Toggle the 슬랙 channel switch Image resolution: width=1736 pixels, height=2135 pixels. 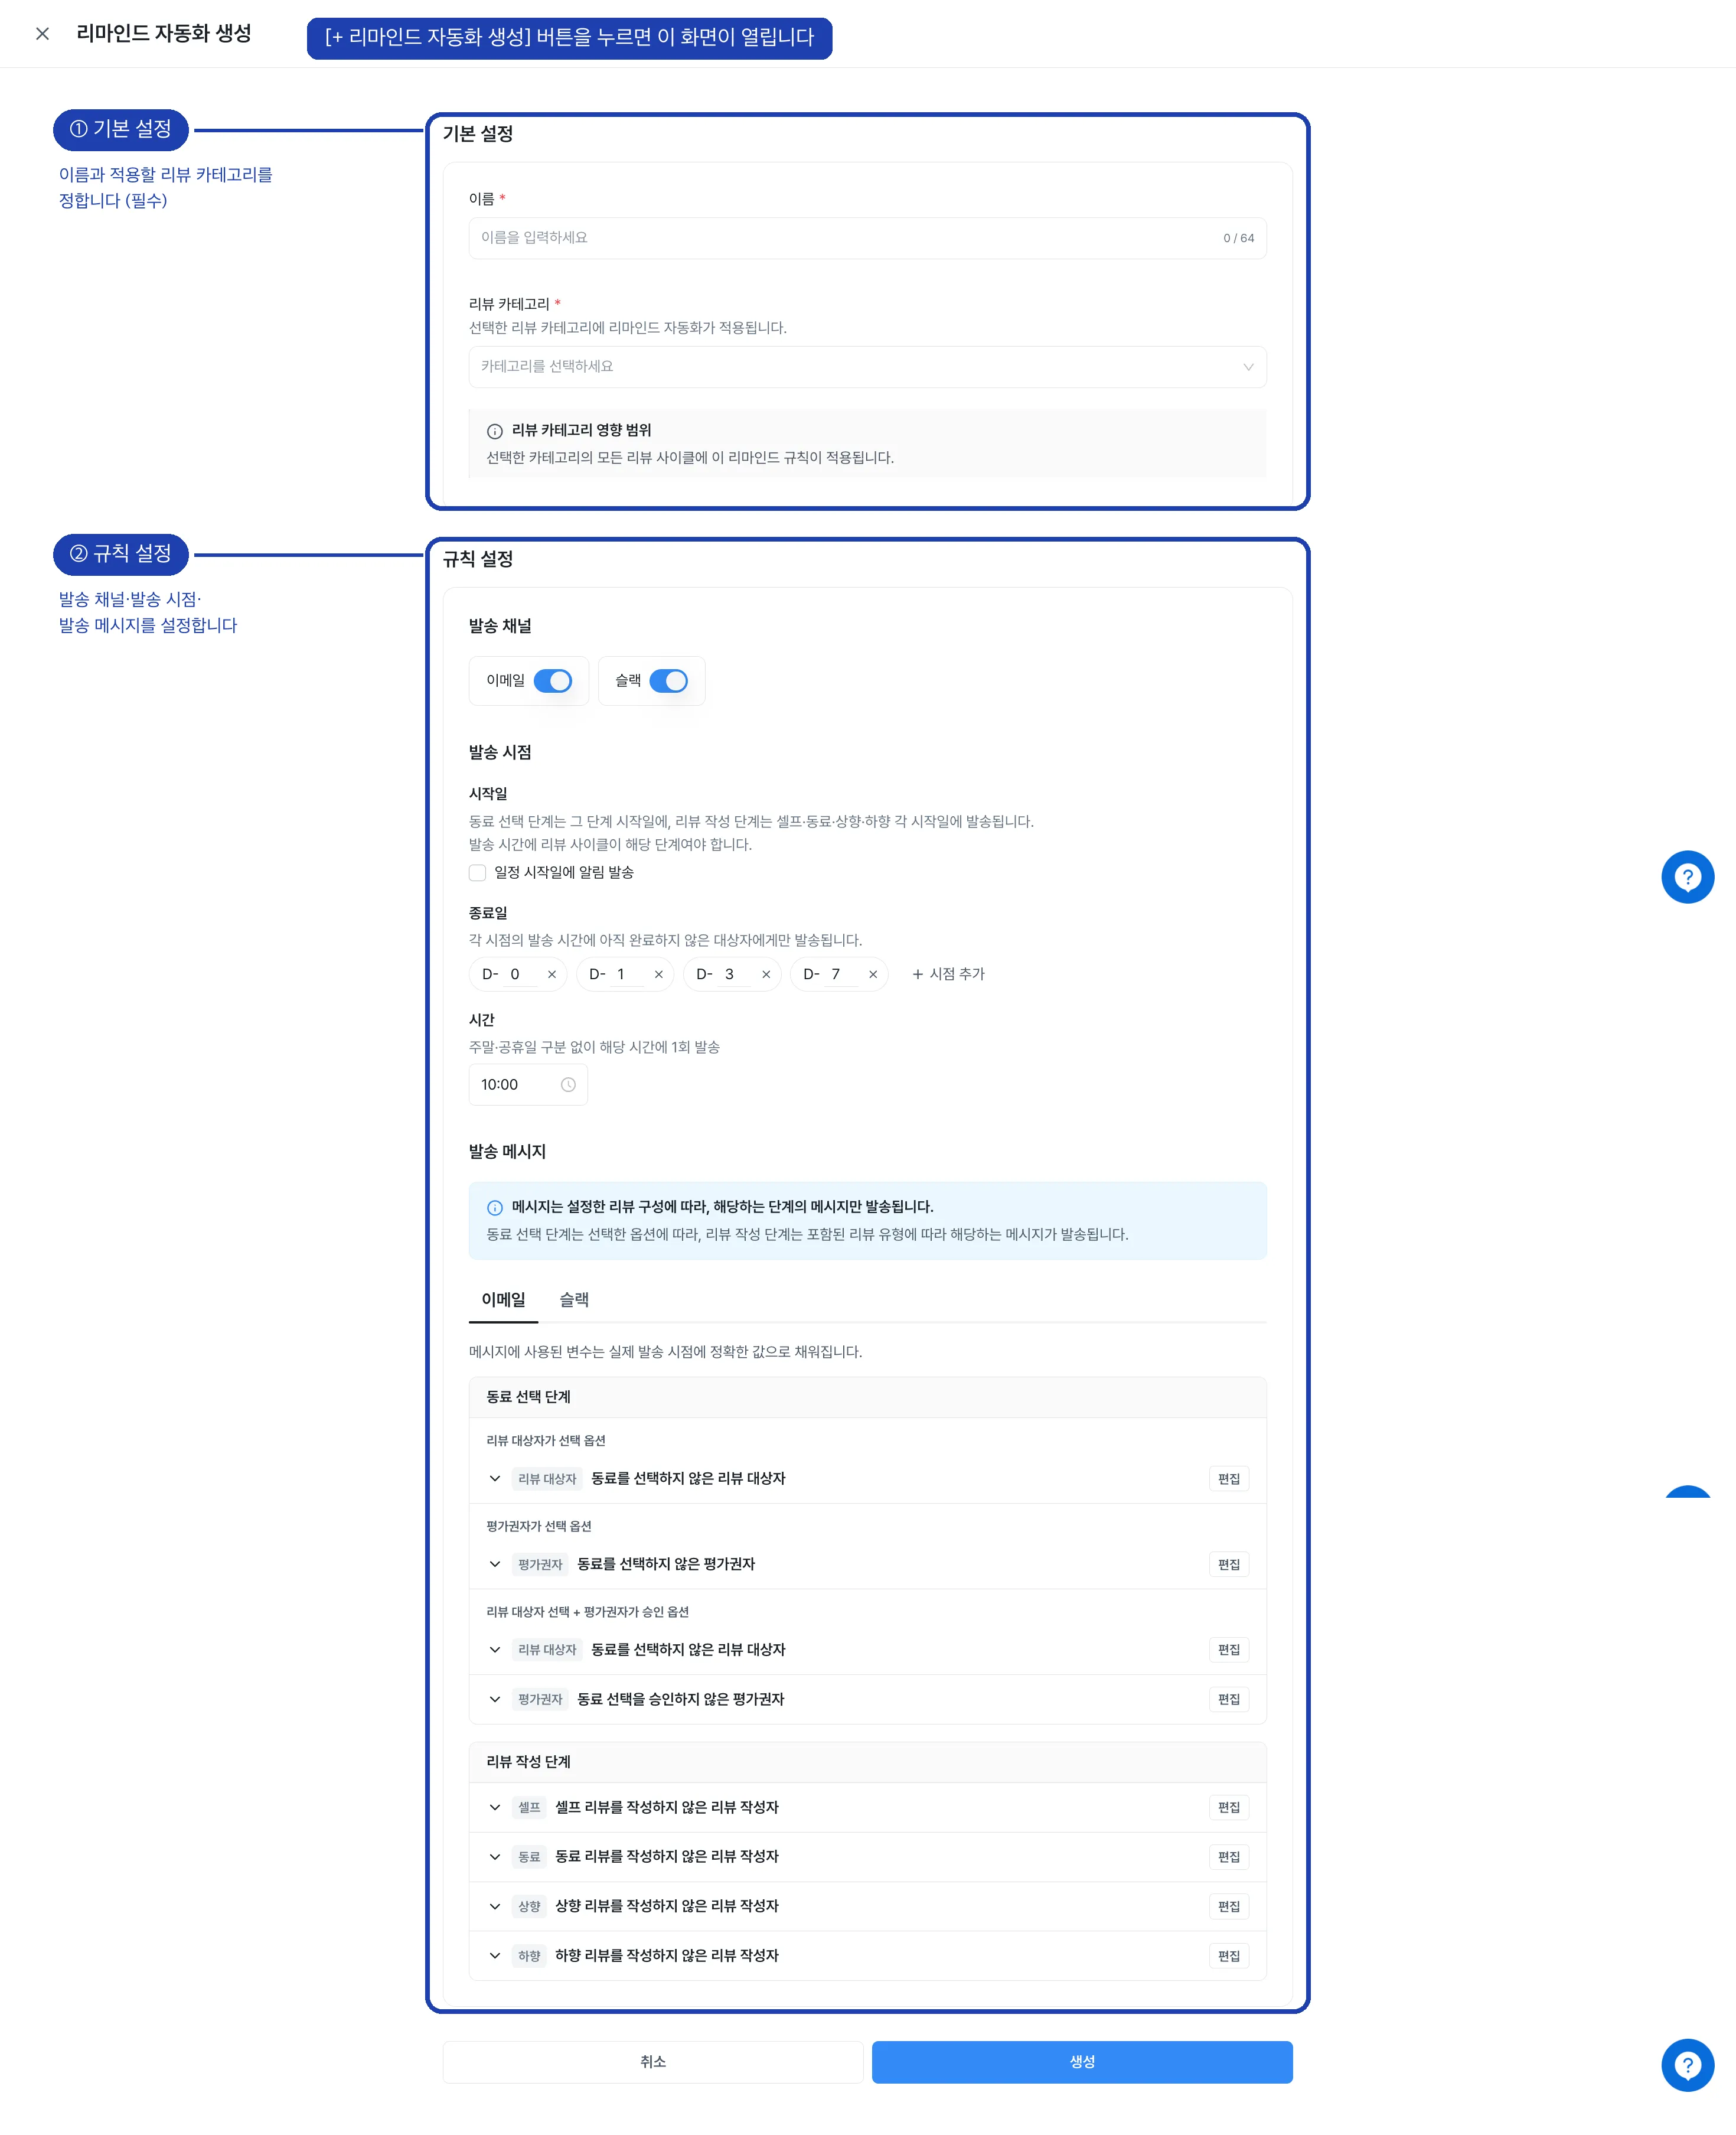pos(669,681)
